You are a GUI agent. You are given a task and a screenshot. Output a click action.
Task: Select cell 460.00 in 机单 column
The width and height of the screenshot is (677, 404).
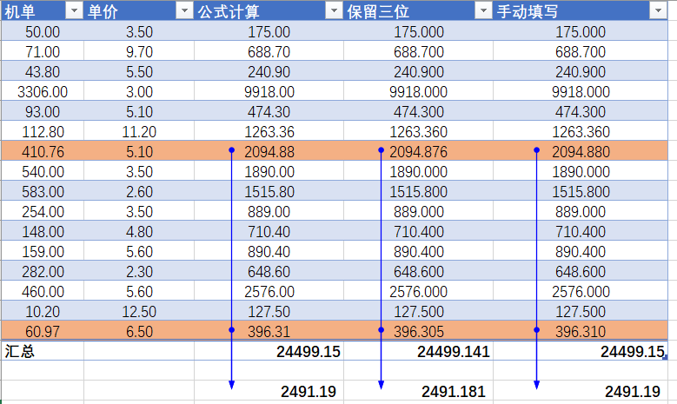click(x=43, y=292)
